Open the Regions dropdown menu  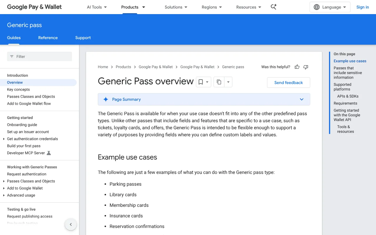point(212,7)
